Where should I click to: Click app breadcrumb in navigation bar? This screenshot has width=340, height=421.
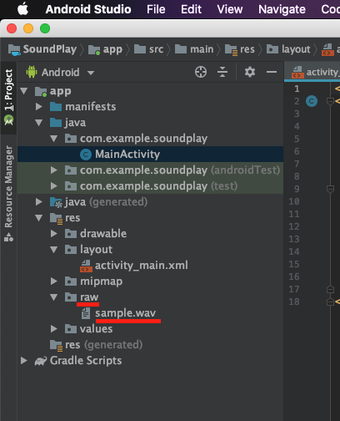tap(105, 49)
